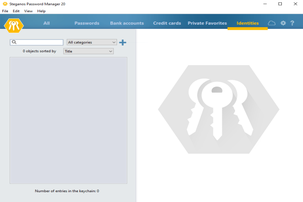This screenshot has height=202, width=303.
Task: Maximize the Steganos window
Action: coord(280,4)
